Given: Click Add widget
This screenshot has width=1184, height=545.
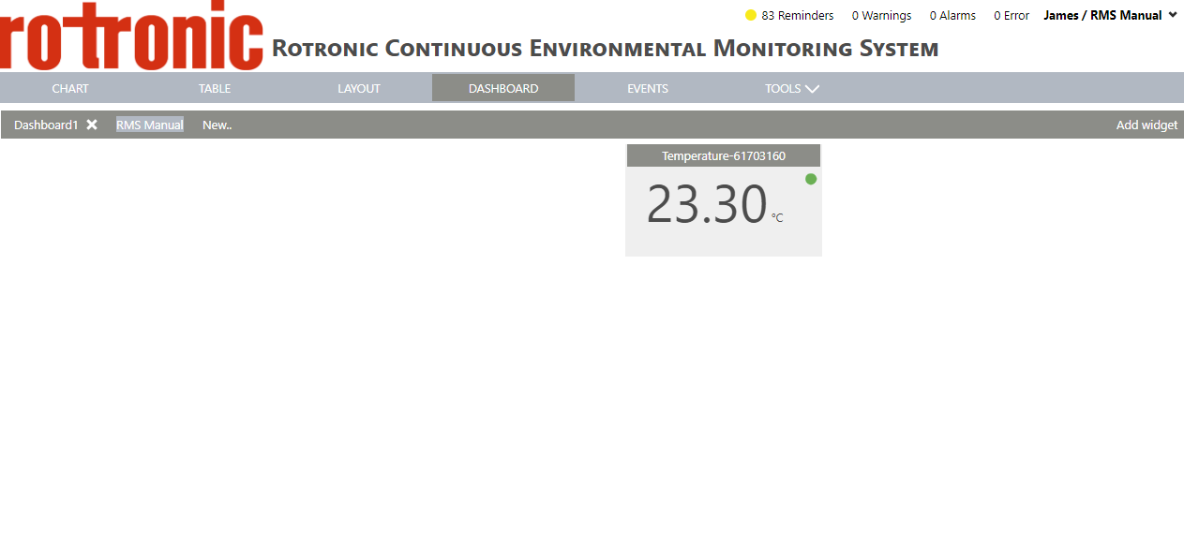Looking at the screenshot, I should pos(1147,125).
